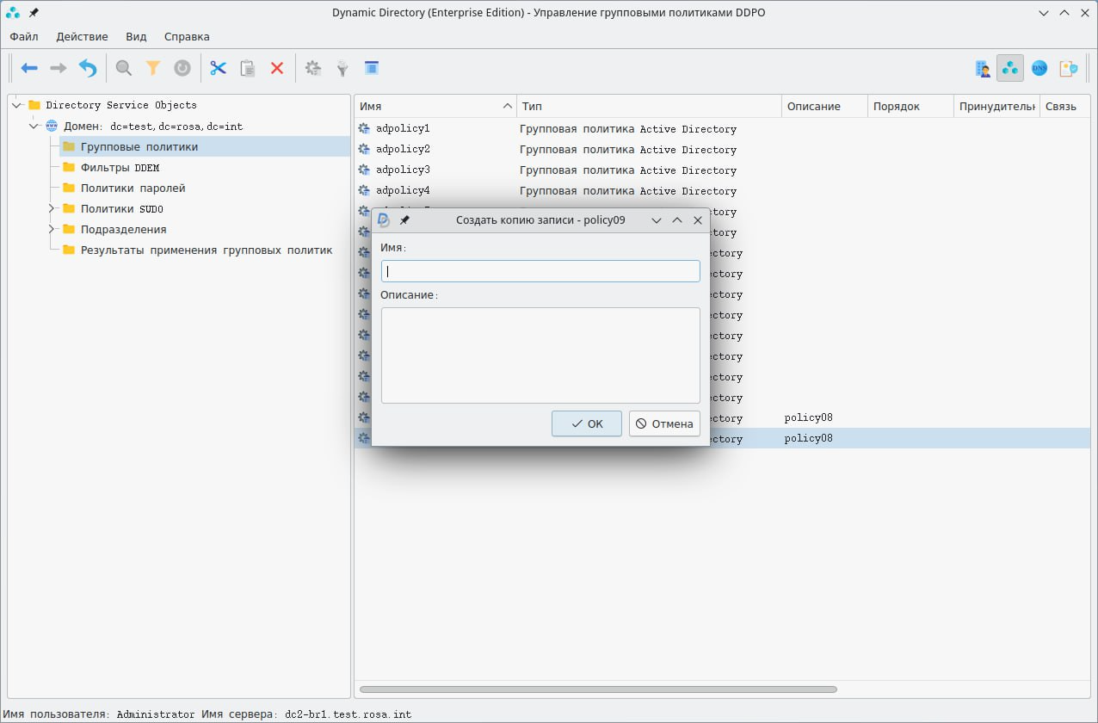
Task: Click the red X delete icon
Action: (x=277, y=68)
